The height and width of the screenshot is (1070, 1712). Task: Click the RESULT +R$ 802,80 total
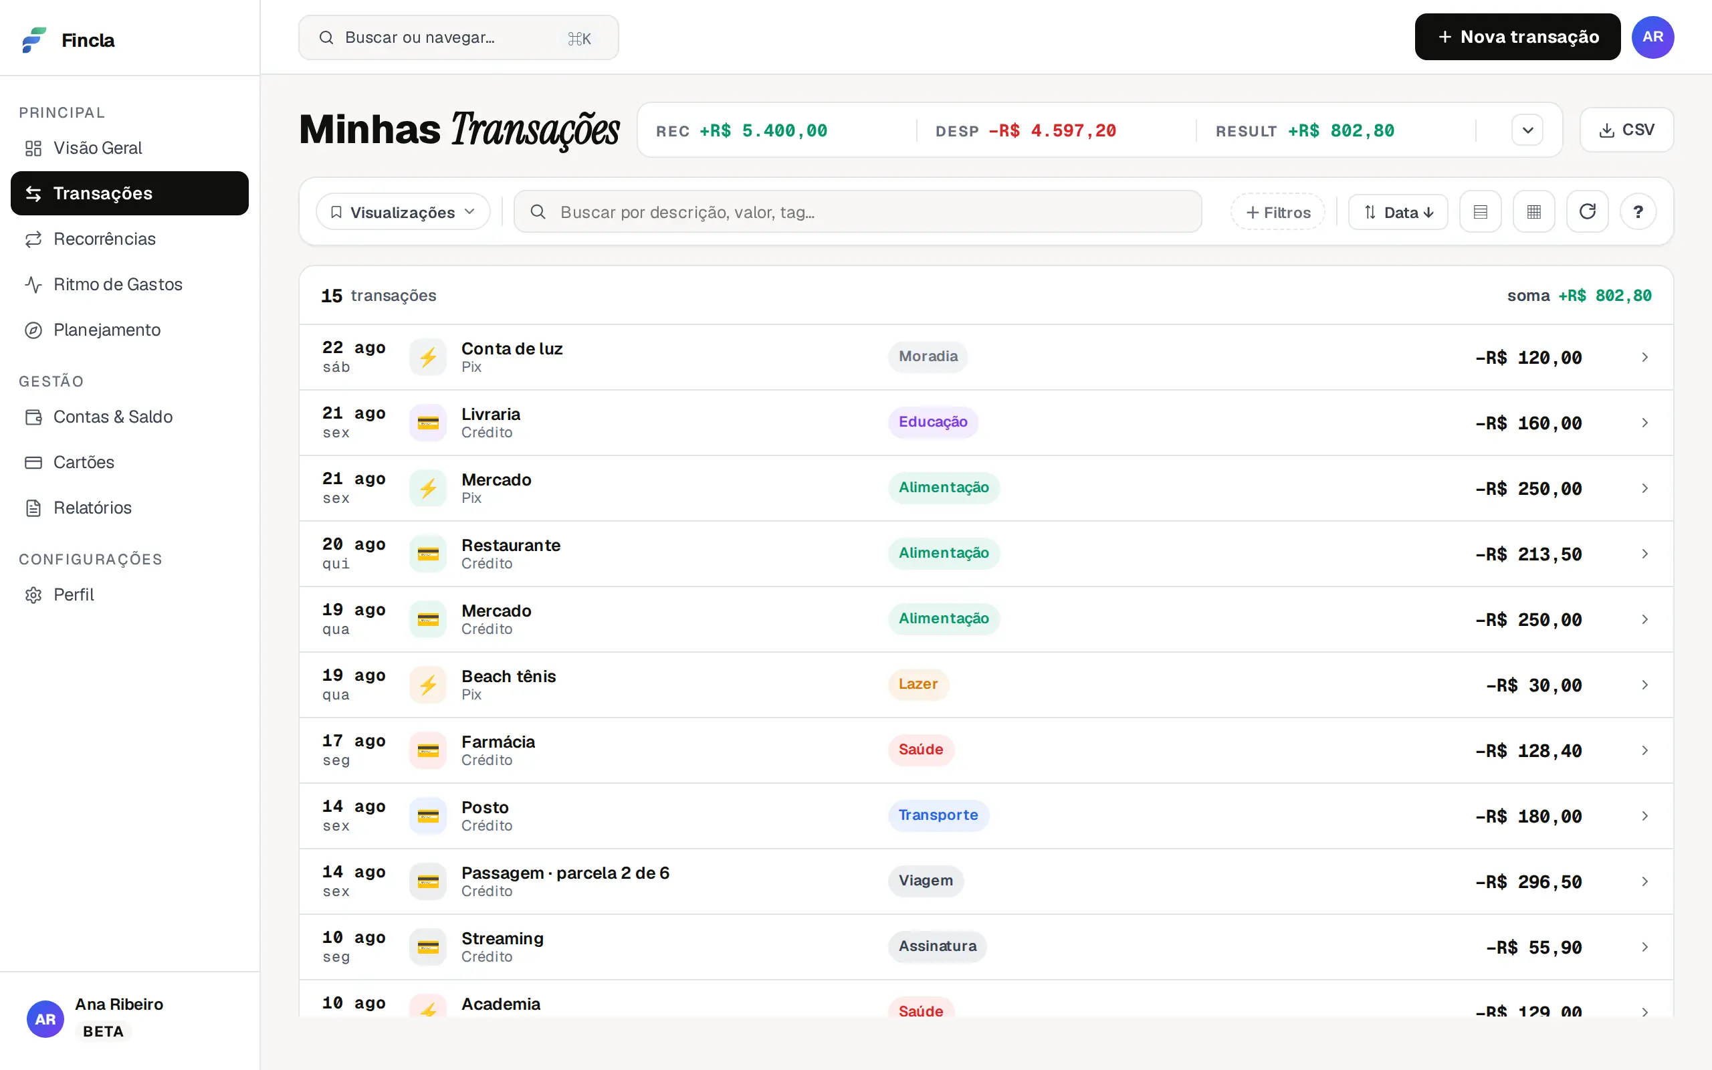point(1305,131)
